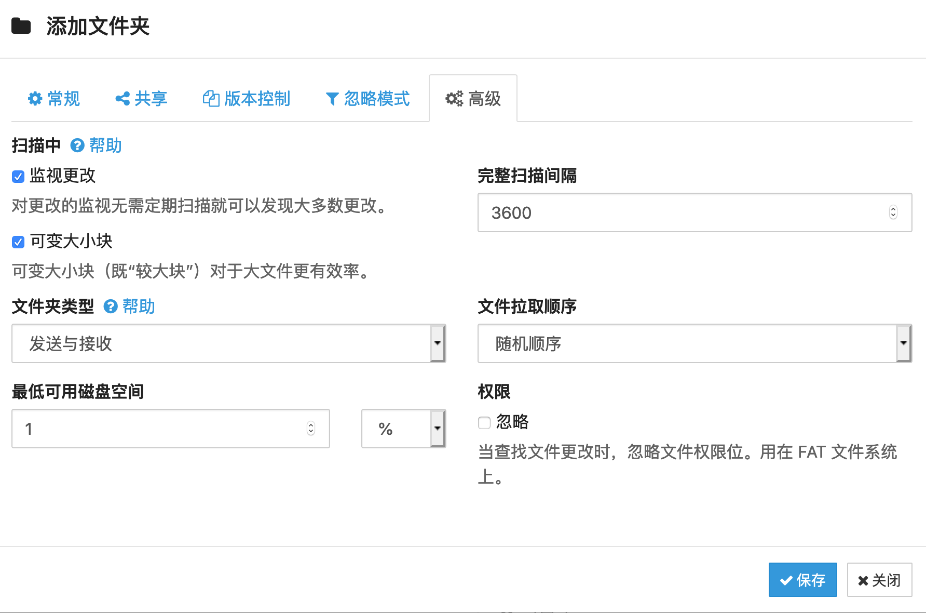Click the funnel icon on 忽略模式 tab

tap(332, 99)
